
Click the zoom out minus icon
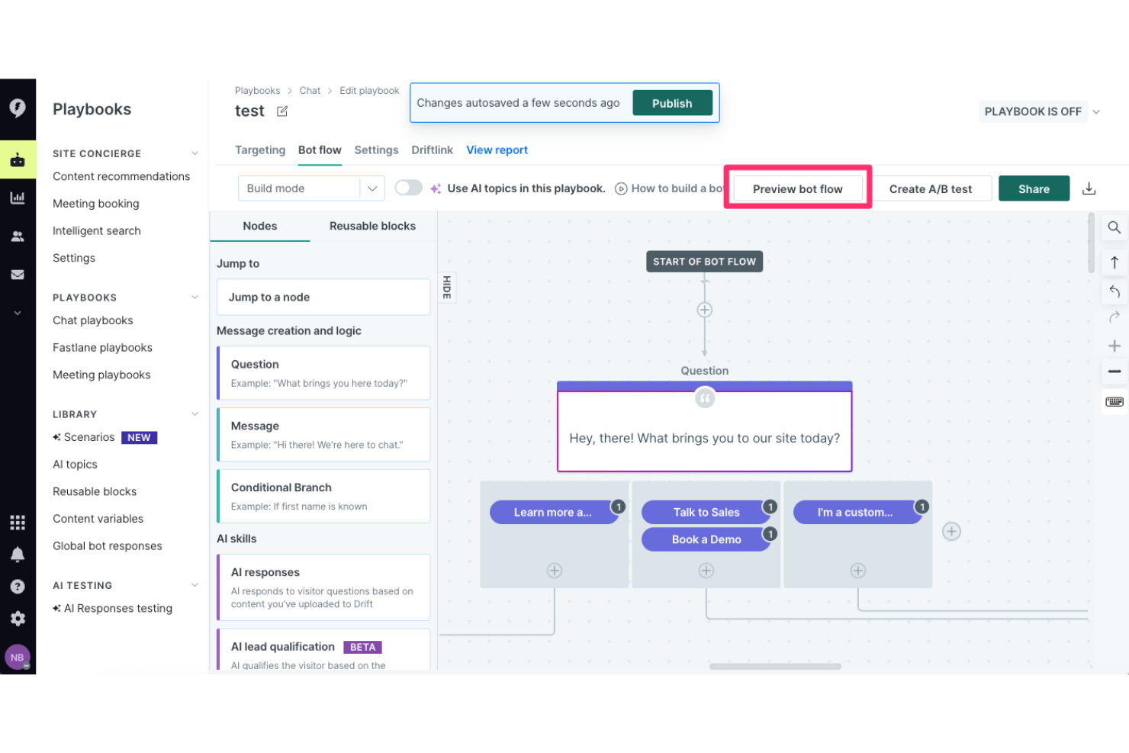tap(1115, 372)
